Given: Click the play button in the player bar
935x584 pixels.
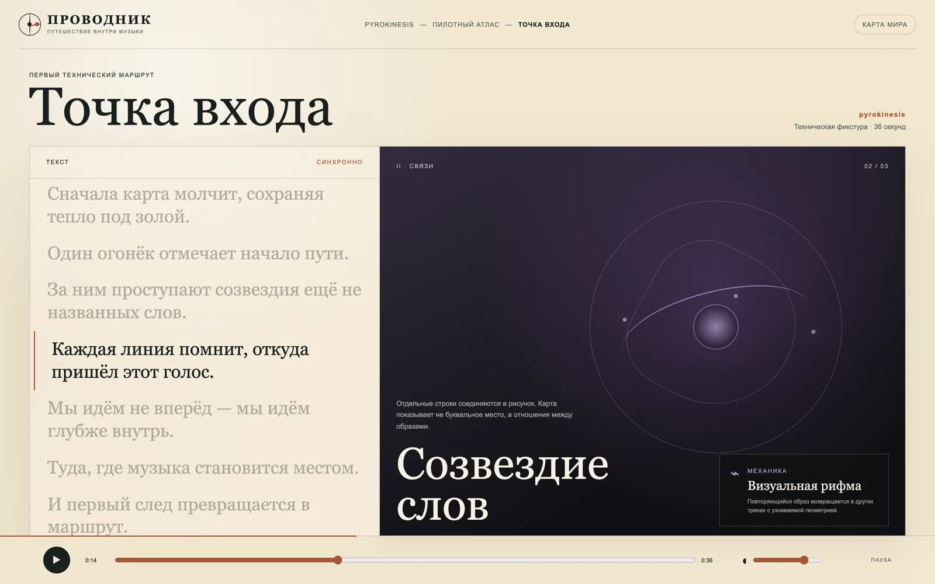Looking at the screenshot, I should pos(57,560).
